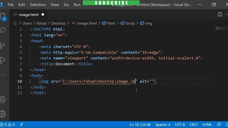Click the closing </html> tag on line 12

coord(38,93)
